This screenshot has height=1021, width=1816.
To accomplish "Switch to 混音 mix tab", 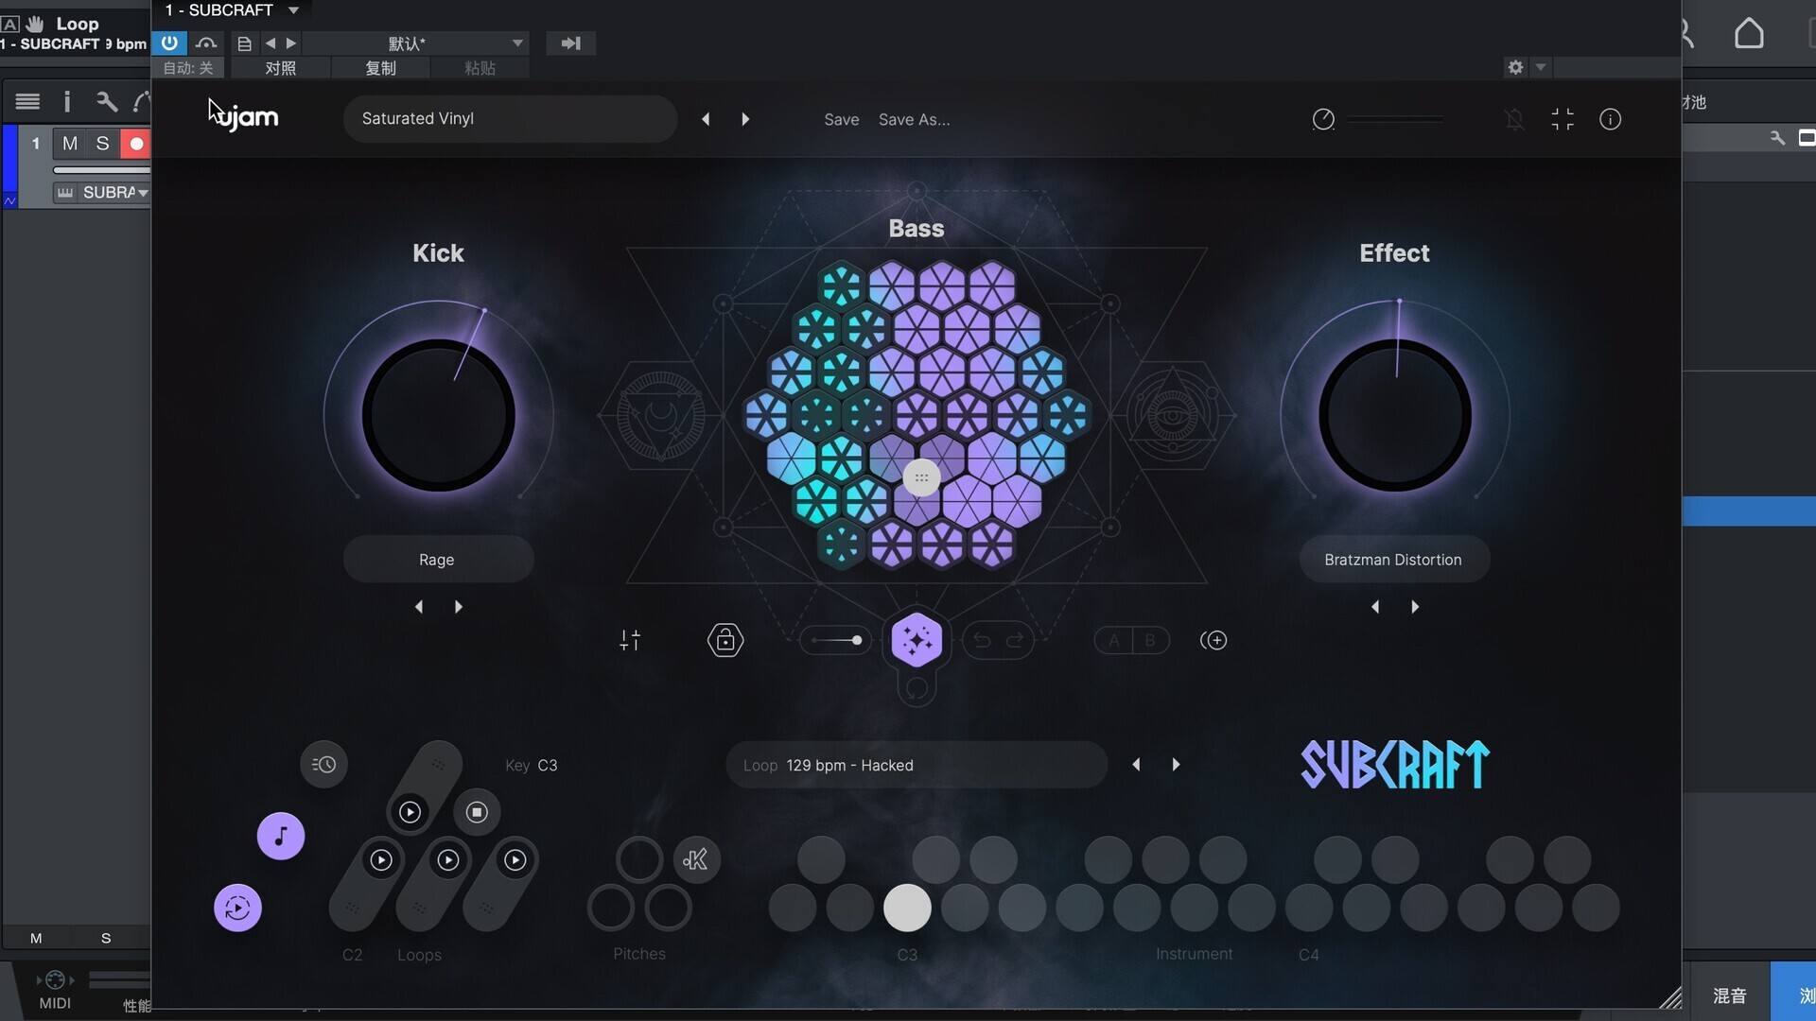I will point(1729,995).
